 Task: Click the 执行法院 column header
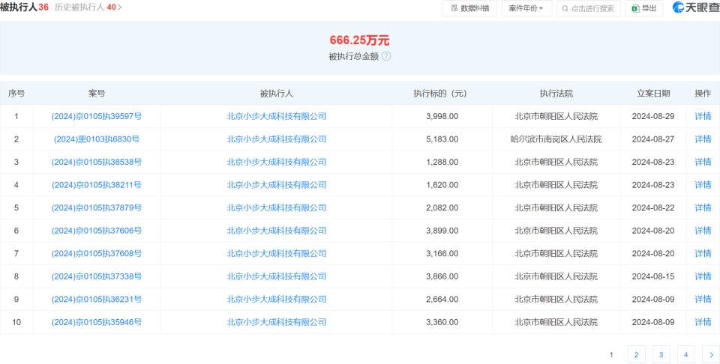[x=556, y=94]
